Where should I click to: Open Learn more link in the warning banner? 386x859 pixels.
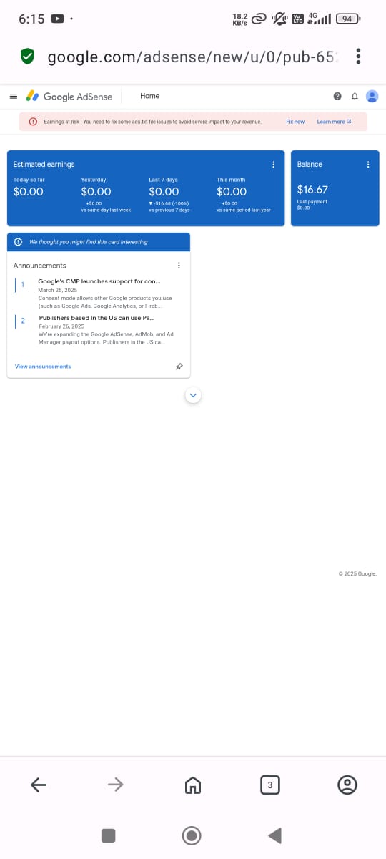click(x=334, y=122)
